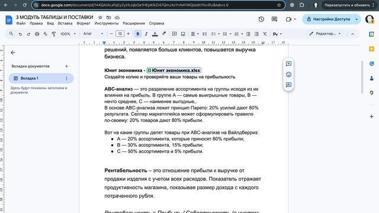This screenshot has width=379, height=213.
Task: Close the tabs sidebar back arrow
Action: click(13, 53)
